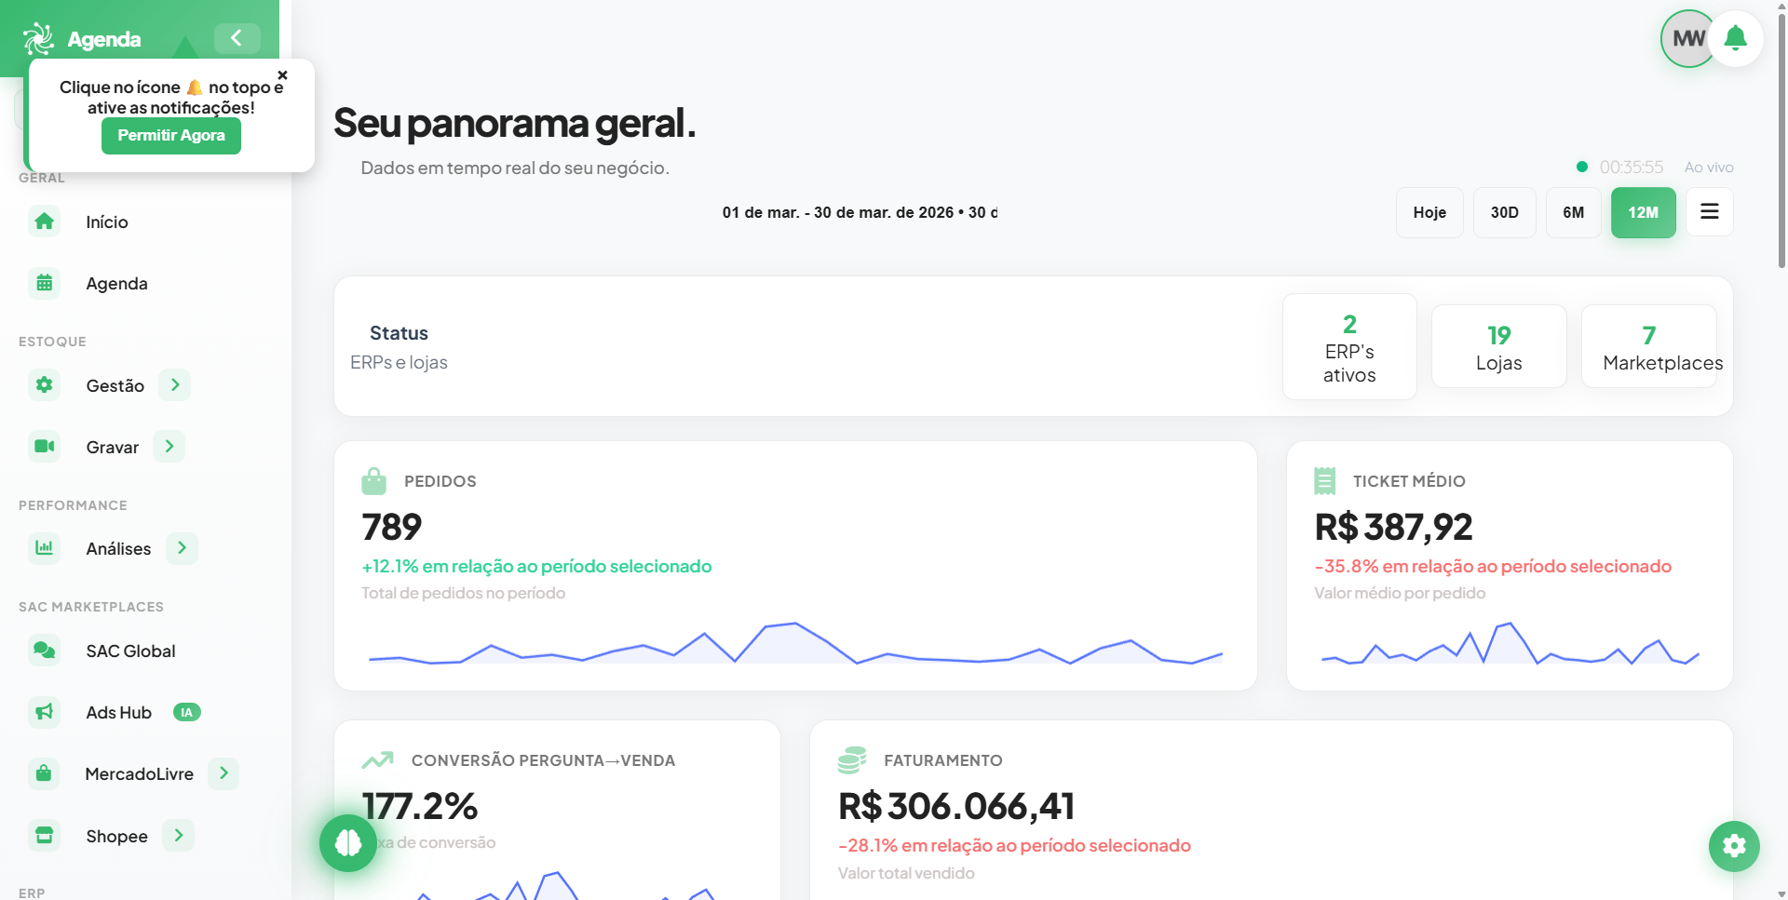Open the hamburger options menu
This screenshot has width=1788, height=900.
(x=1709, y=211)
